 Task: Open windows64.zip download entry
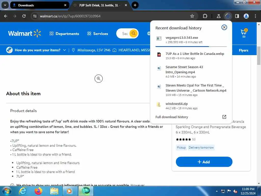(191, 106)
